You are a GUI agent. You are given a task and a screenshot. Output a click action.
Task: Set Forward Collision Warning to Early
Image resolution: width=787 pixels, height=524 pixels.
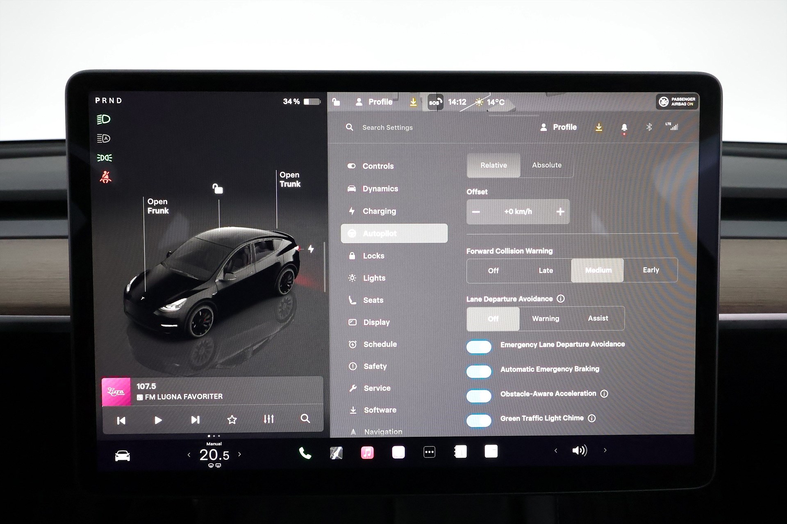point(651,270)
